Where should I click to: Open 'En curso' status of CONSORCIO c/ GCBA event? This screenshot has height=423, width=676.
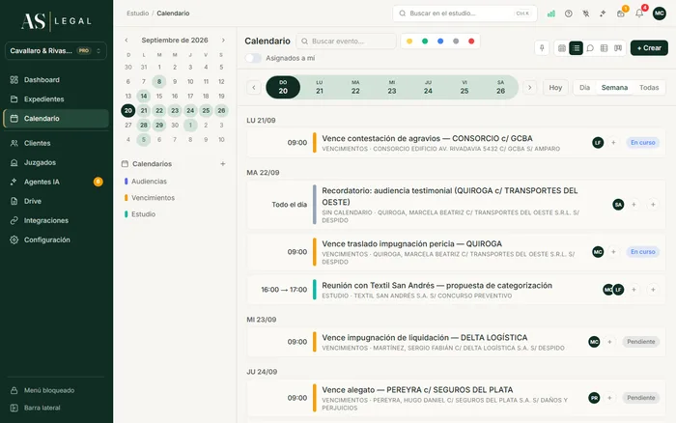coord(643,143)
